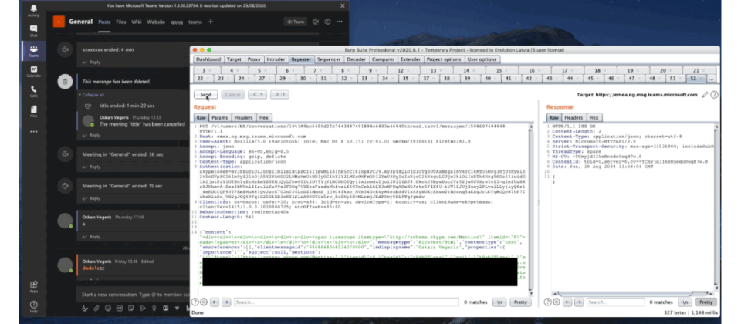Open Files in Teams sidebar

coord(33,111)
